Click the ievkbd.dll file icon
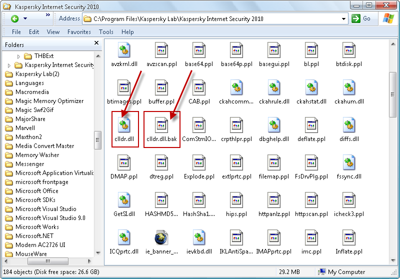The image size is (400, 279). pos(199,237)
